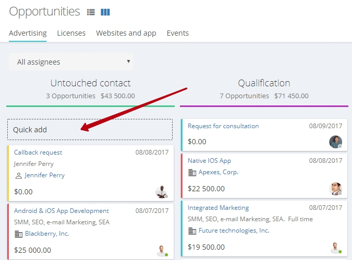This screenshot has height=260, width=352.
Task: Open the Licenses tab
Action: coord(71,33)
